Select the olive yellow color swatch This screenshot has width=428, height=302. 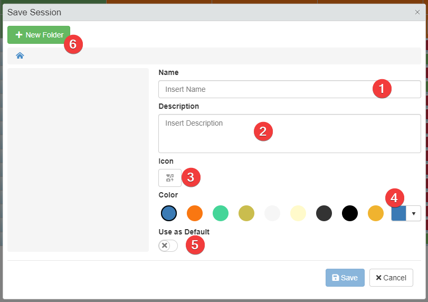(x=246, y=213)
